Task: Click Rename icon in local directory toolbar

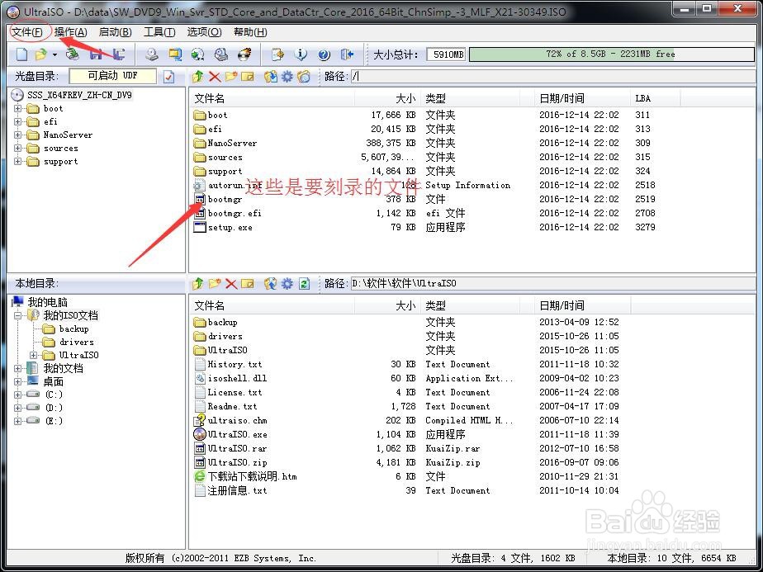Action: pos(248,283)
